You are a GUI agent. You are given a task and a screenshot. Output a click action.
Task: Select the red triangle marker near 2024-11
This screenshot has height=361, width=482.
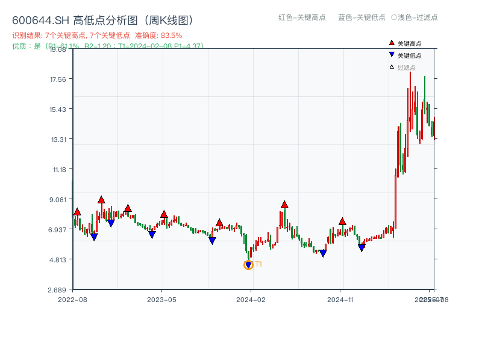343,221
